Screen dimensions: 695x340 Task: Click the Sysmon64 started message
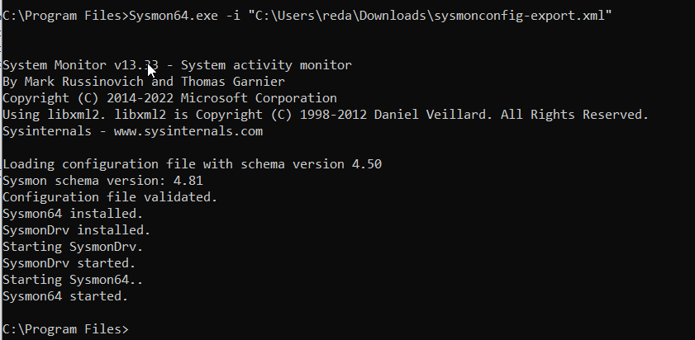(66, 296)
